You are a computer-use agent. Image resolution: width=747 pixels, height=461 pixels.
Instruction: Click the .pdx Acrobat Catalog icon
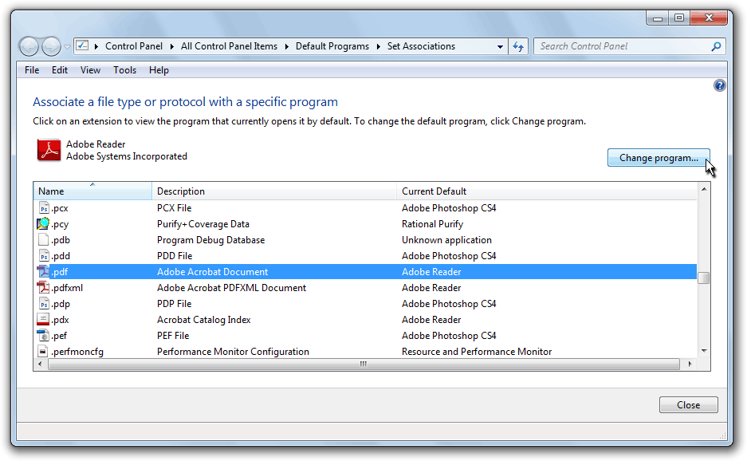pos(43,319)
